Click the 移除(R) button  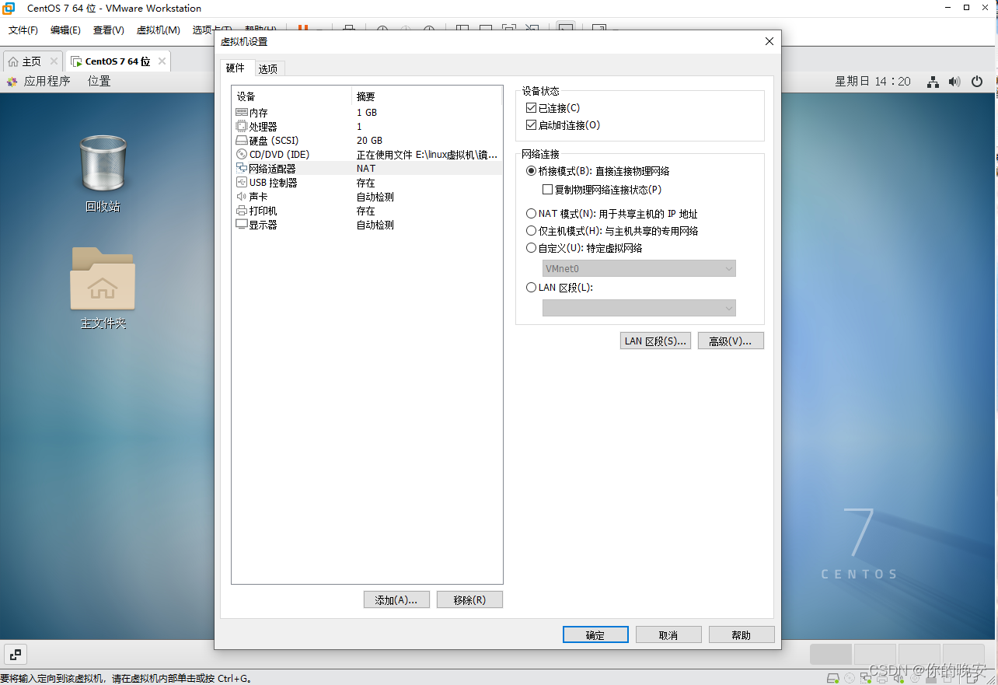point(469,600)
